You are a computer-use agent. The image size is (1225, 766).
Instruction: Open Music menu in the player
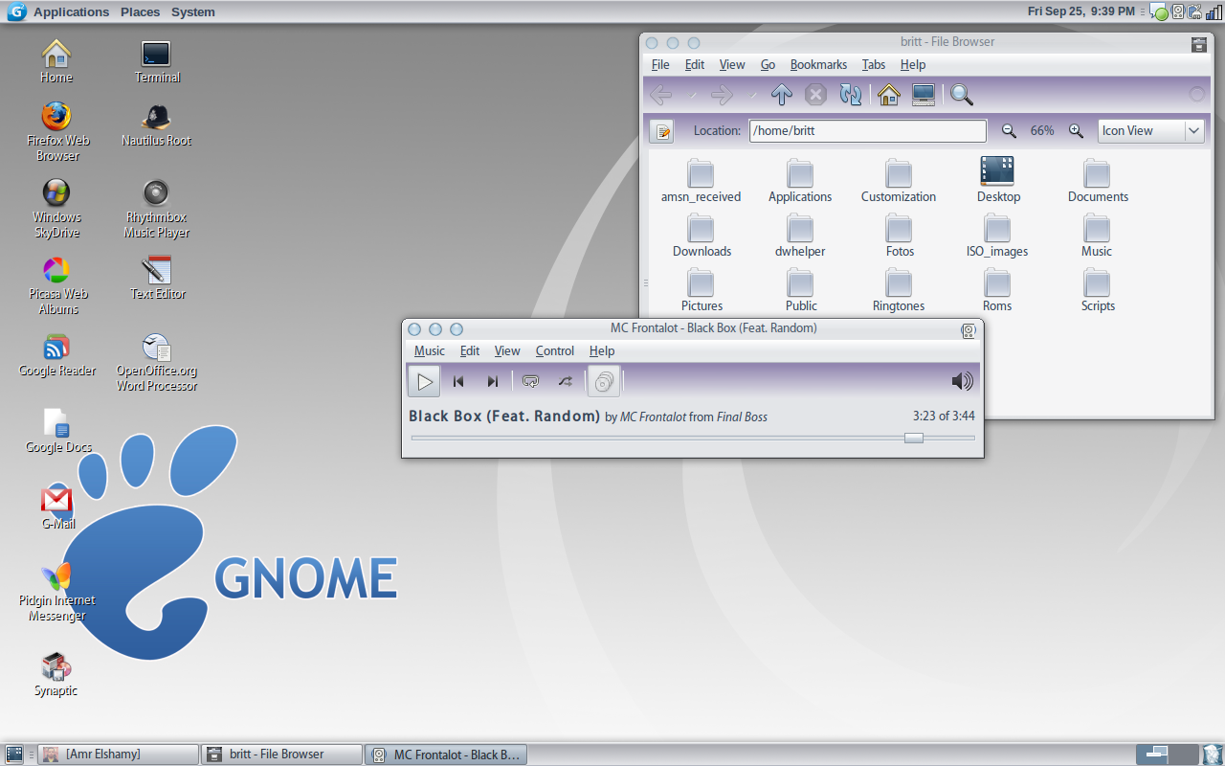430,350
